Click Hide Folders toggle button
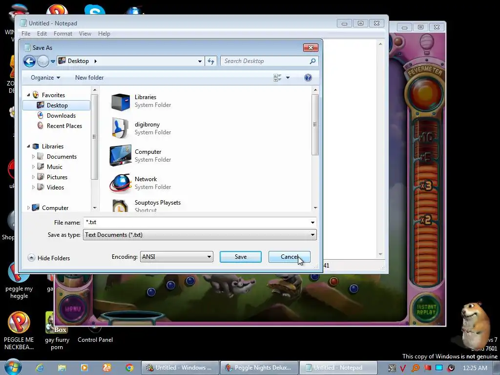Screen dimensions: 500x375 (49, 258)
